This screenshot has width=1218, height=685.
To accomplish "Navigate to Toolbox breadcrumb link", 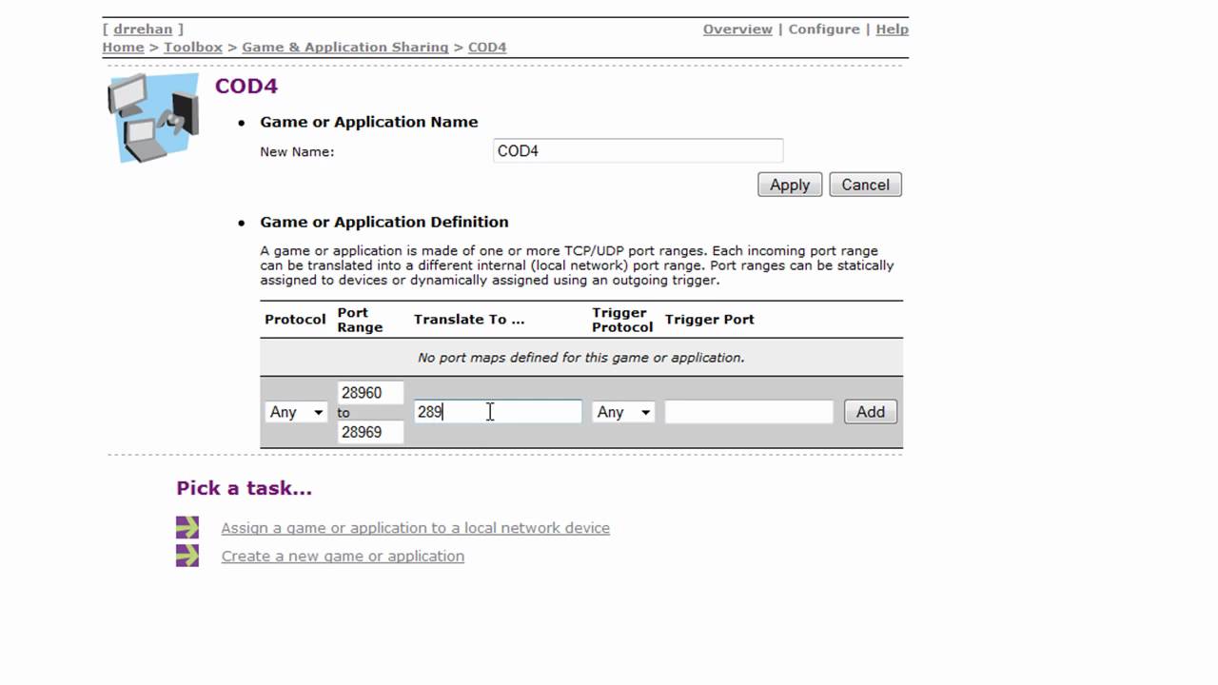I will pos(193,48).
